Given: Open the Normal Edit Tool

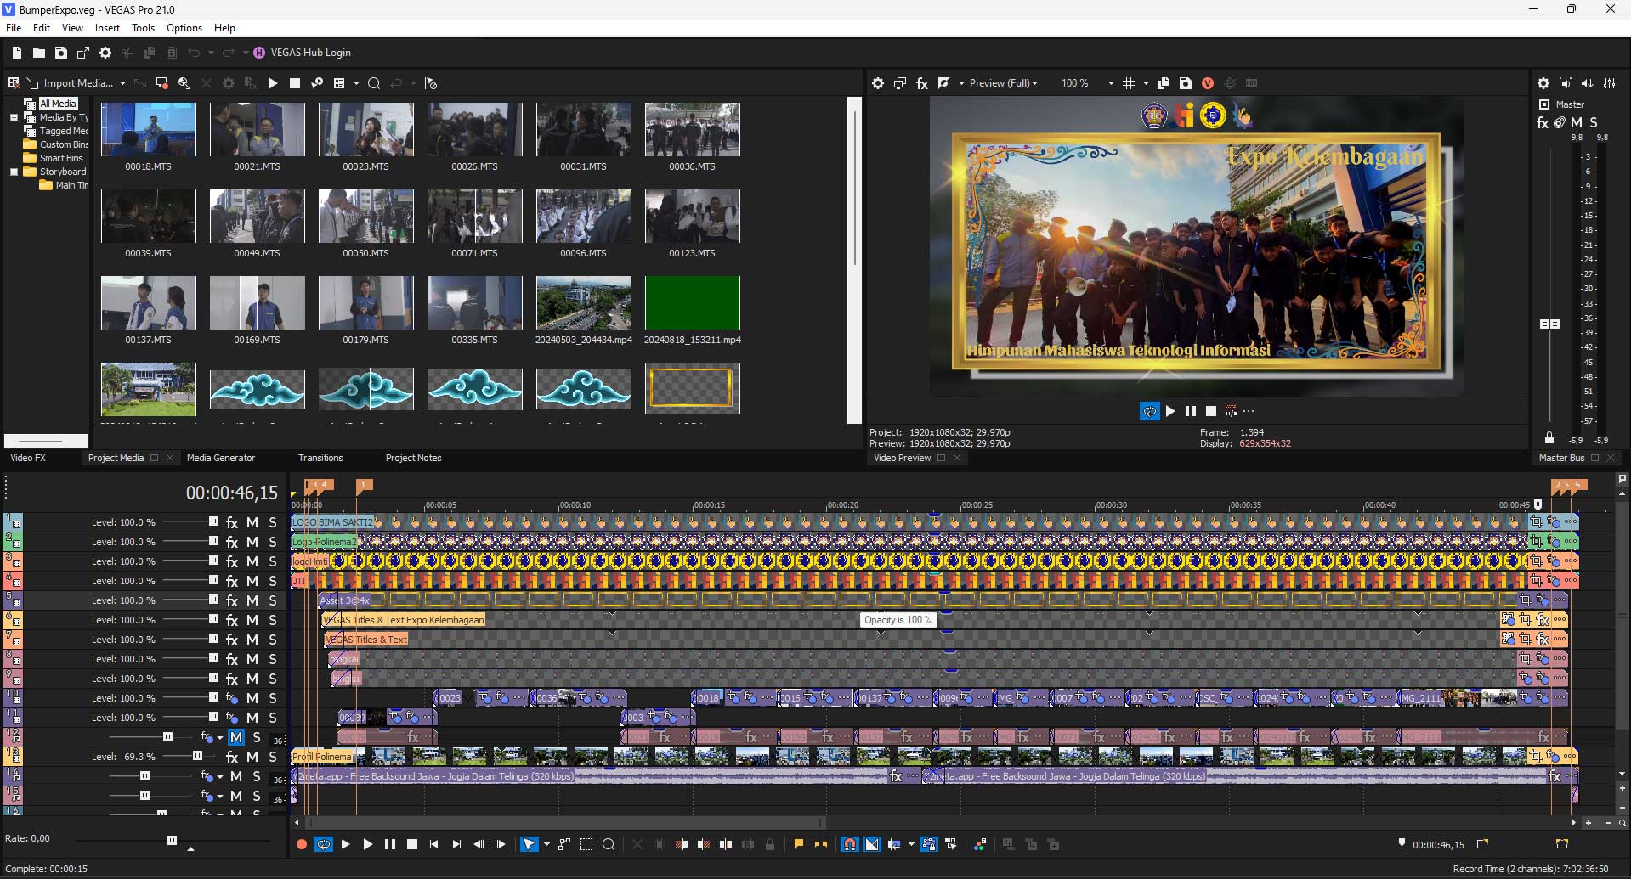Looking at the screenshot, I should [529, 844].
